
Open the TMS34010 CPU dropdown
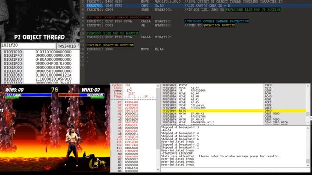coord(68,46)
